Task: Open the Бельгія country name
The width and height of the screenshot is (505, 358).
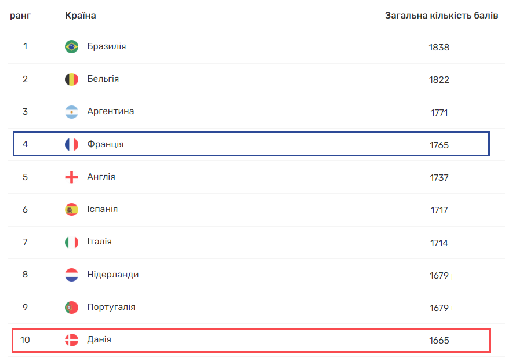Action: click(x=103, y=79)
